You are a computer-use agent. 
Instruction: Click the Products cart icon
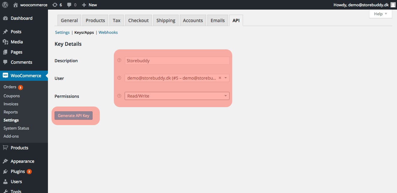[x=5, y=148]
